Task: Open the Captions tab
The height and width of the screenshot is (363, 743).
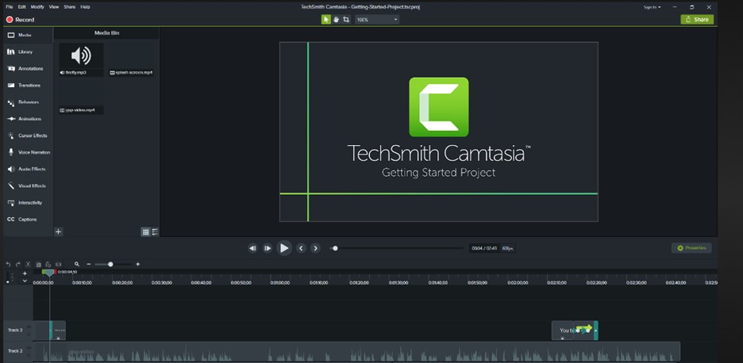Action: 28,220
